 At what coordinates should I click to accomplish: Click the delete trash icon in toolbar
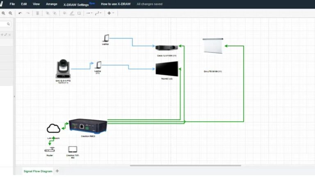tap(38, 13)
